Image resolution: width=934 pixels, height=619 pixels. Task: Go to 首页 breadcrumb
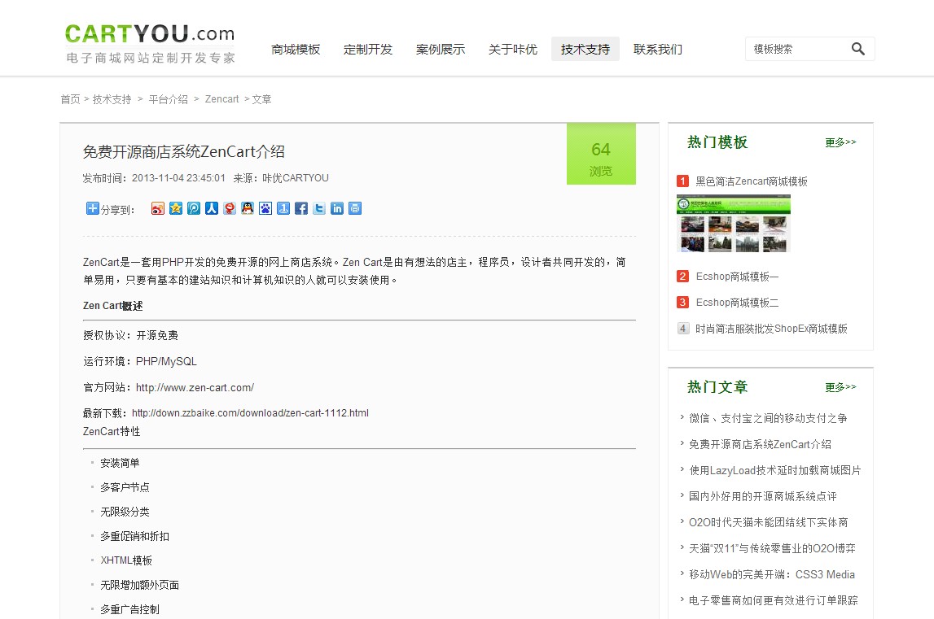(70, 98)
